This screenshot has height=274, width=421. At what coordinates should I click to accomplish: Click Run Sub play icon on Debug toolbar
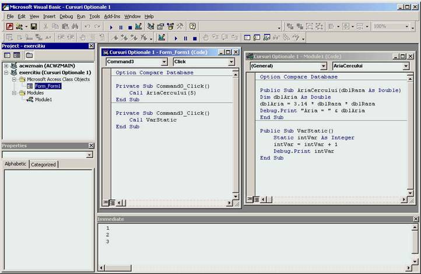[x=176, y=38]
